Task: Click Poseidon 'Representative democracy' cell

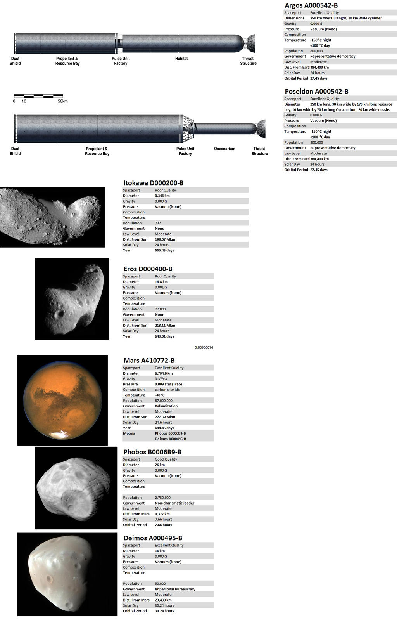Action: click(333, 148)
